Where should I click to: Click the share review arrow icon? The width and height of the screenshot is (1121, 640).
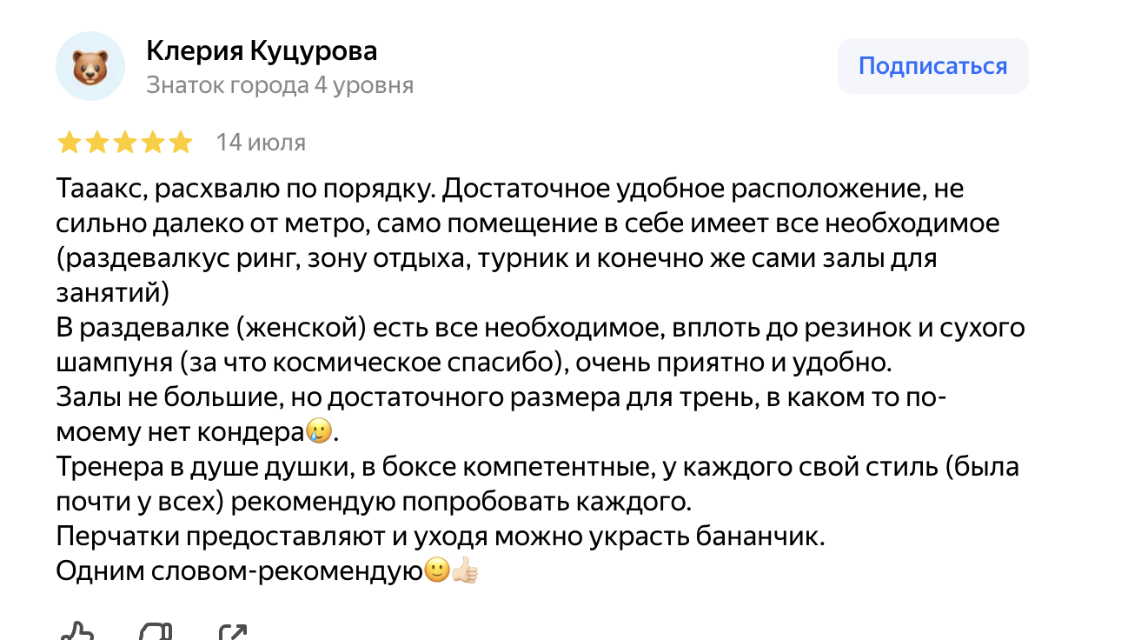click(235, 633)
